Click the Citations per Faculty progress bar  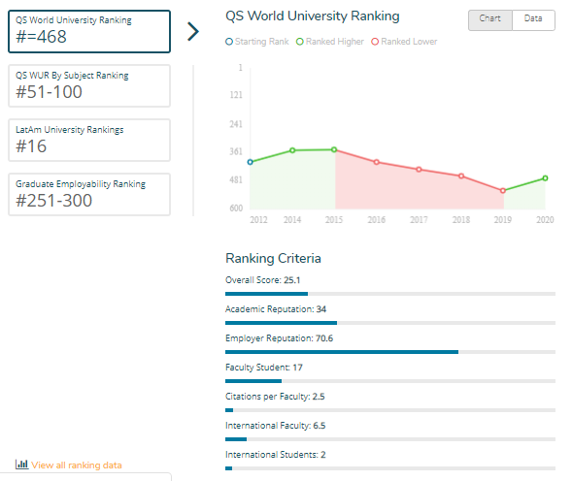(390, 410)
